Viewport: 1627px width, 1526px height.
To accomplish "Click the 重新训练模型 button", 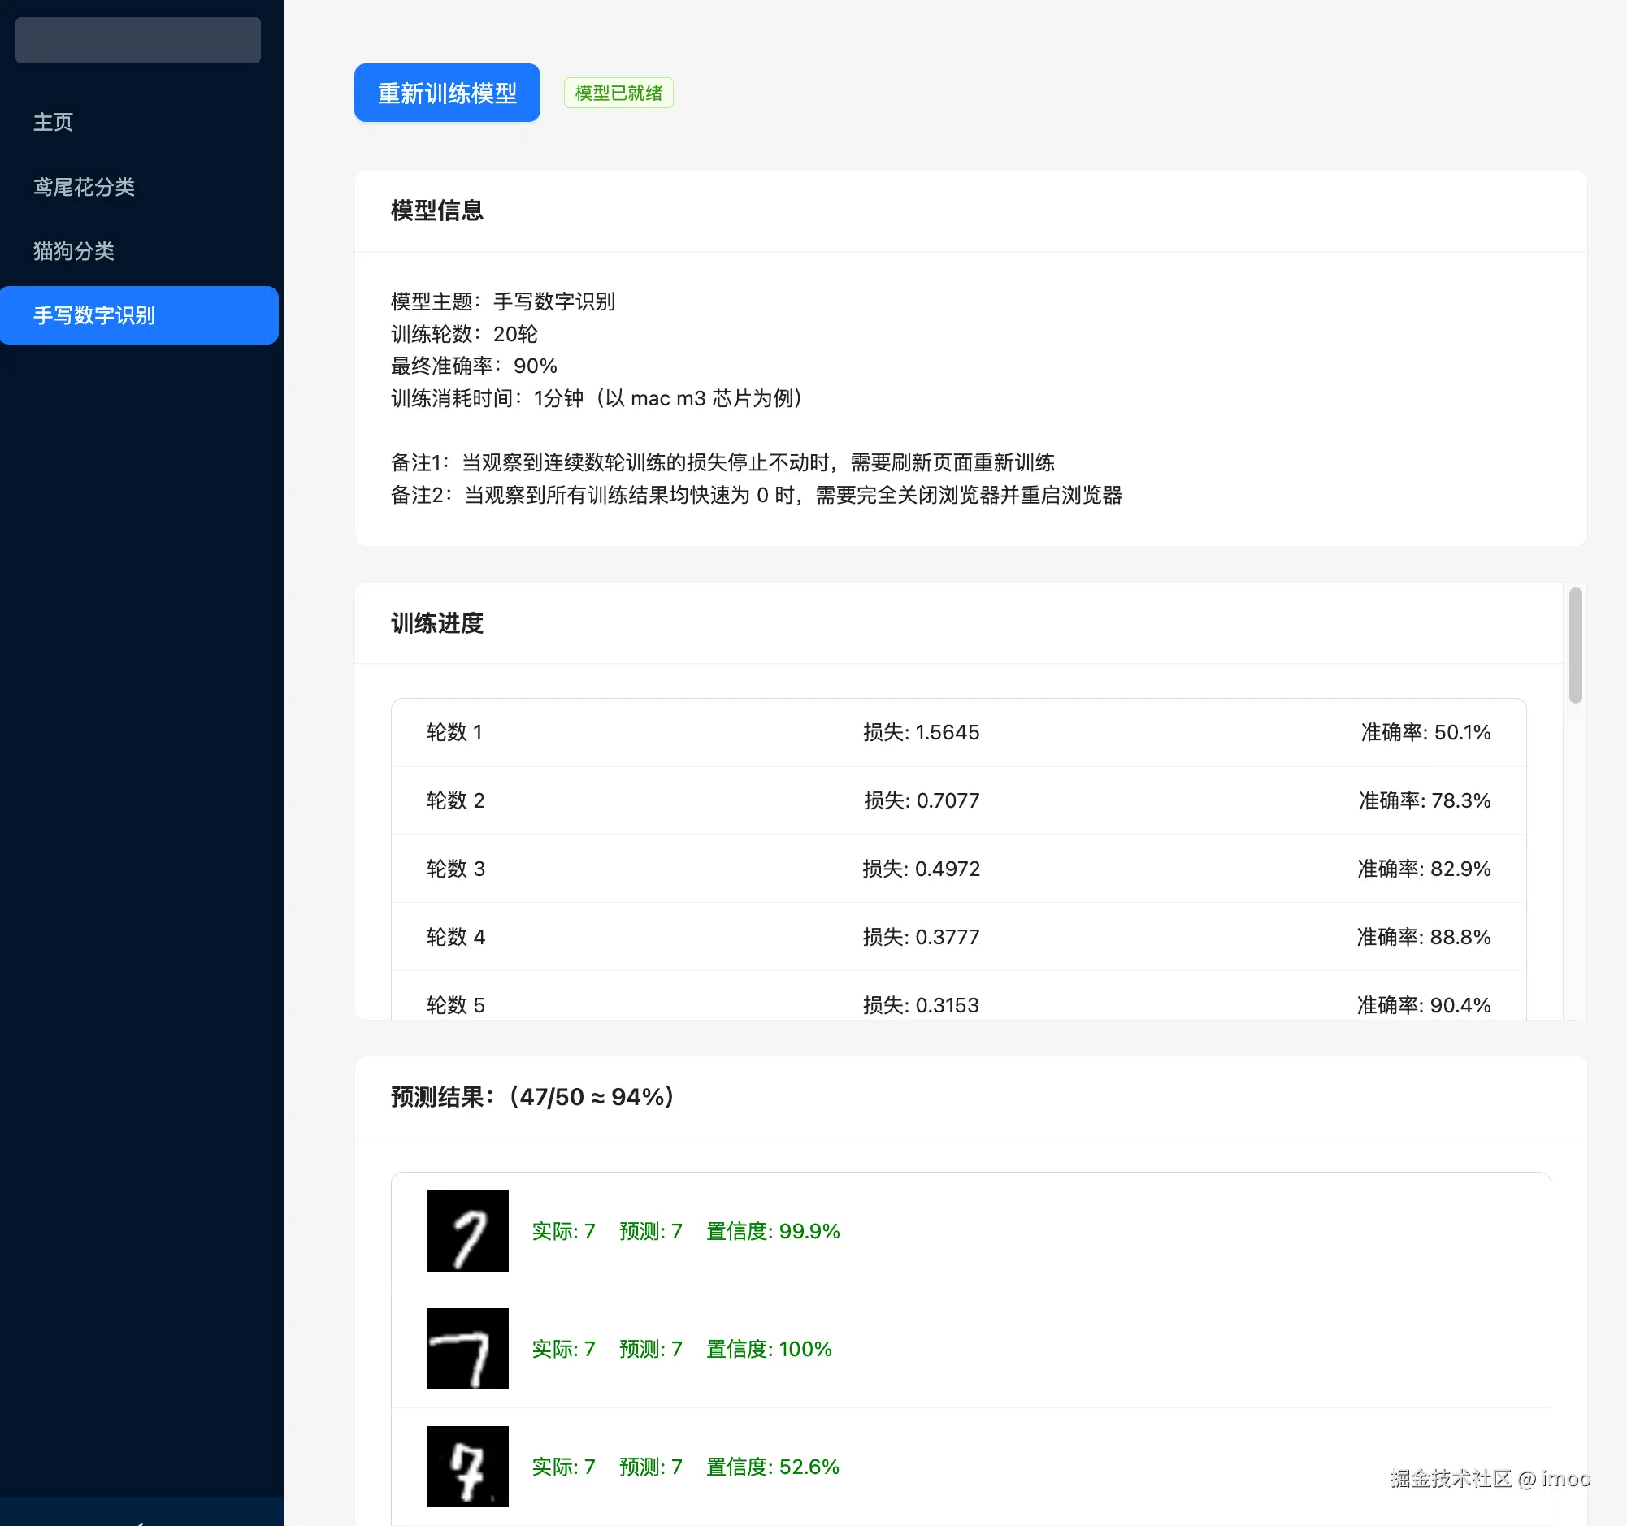I will coord(447,93).
